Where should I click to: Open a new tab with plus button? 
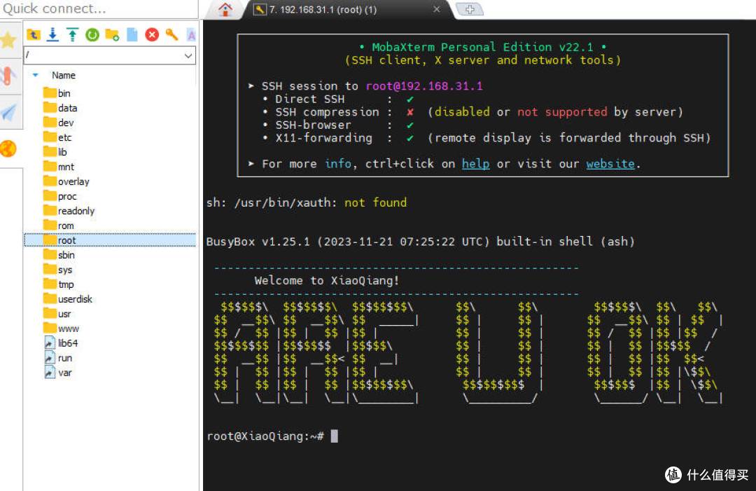[x=470, y=9]
